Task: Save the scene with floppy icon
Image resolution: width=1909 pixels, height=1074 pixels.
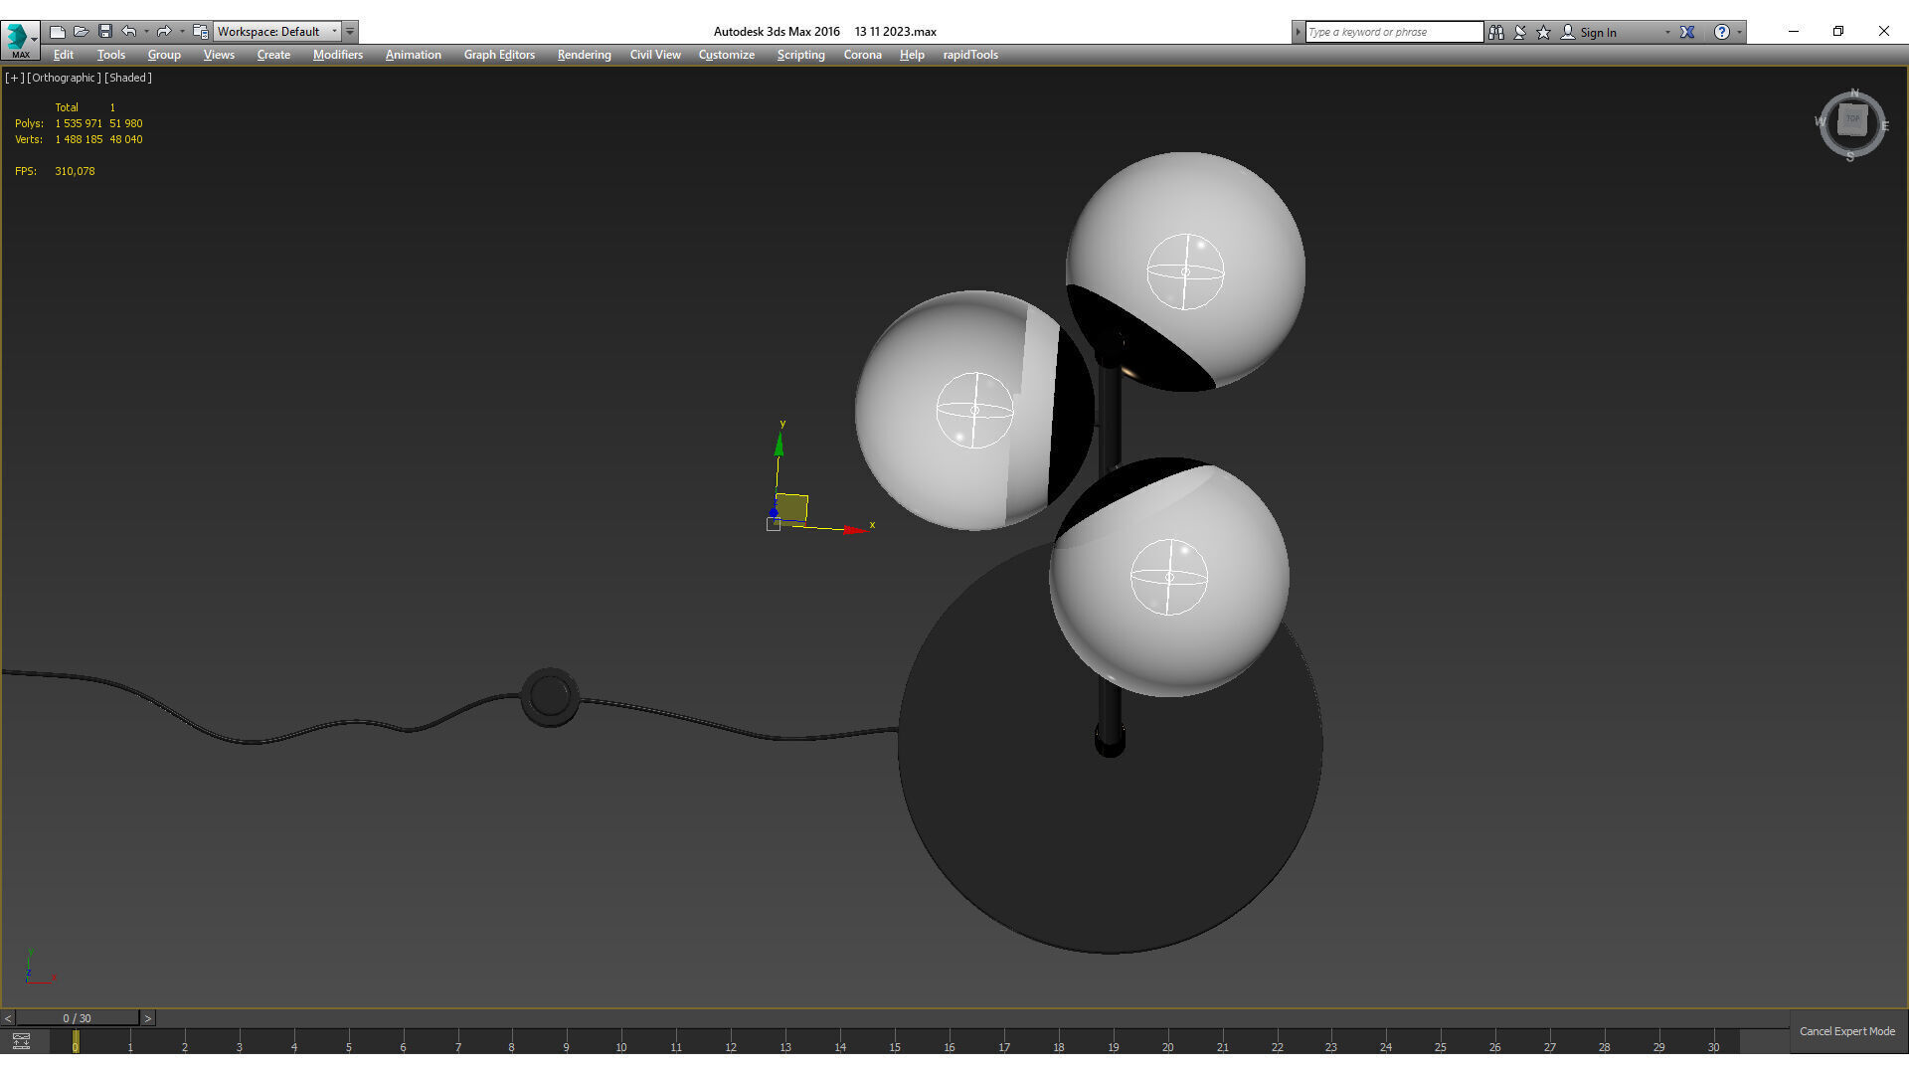Action: [105, 32]
